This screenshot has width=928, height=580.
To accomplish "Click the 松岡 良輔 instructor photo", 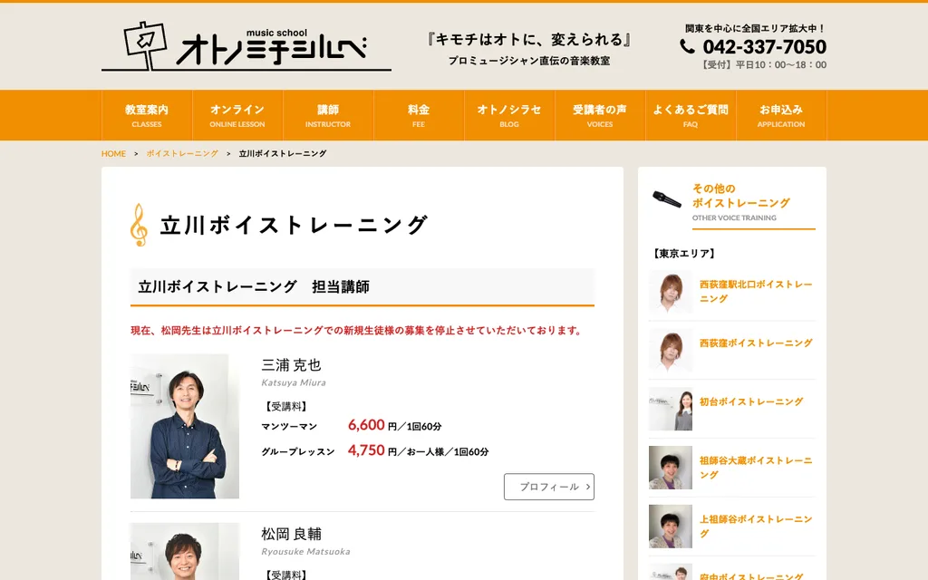I will (x=185, y=551).
